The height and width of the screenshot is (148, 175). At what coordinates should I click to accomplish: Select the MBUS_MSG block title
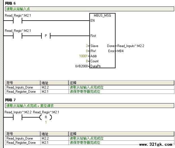point(102,16)
